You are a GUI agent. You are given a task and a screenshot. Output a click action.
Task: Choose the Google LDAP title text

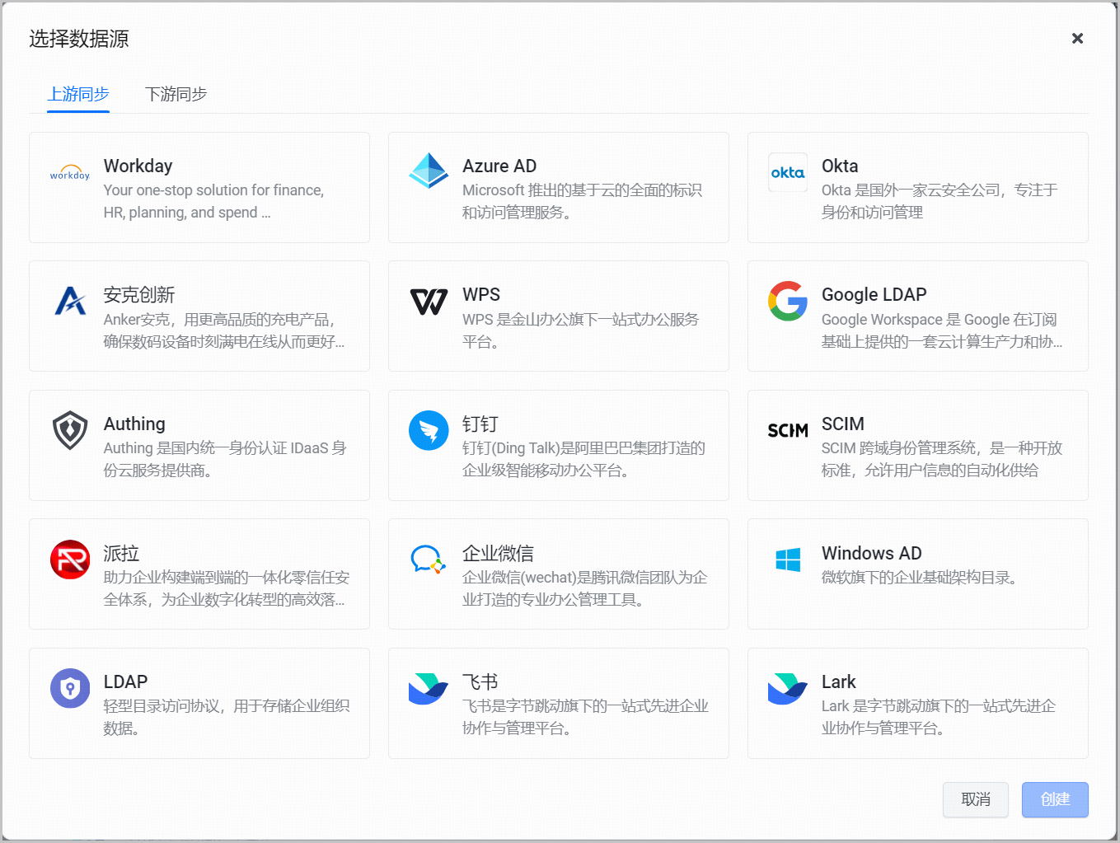(x=874, y=294)
